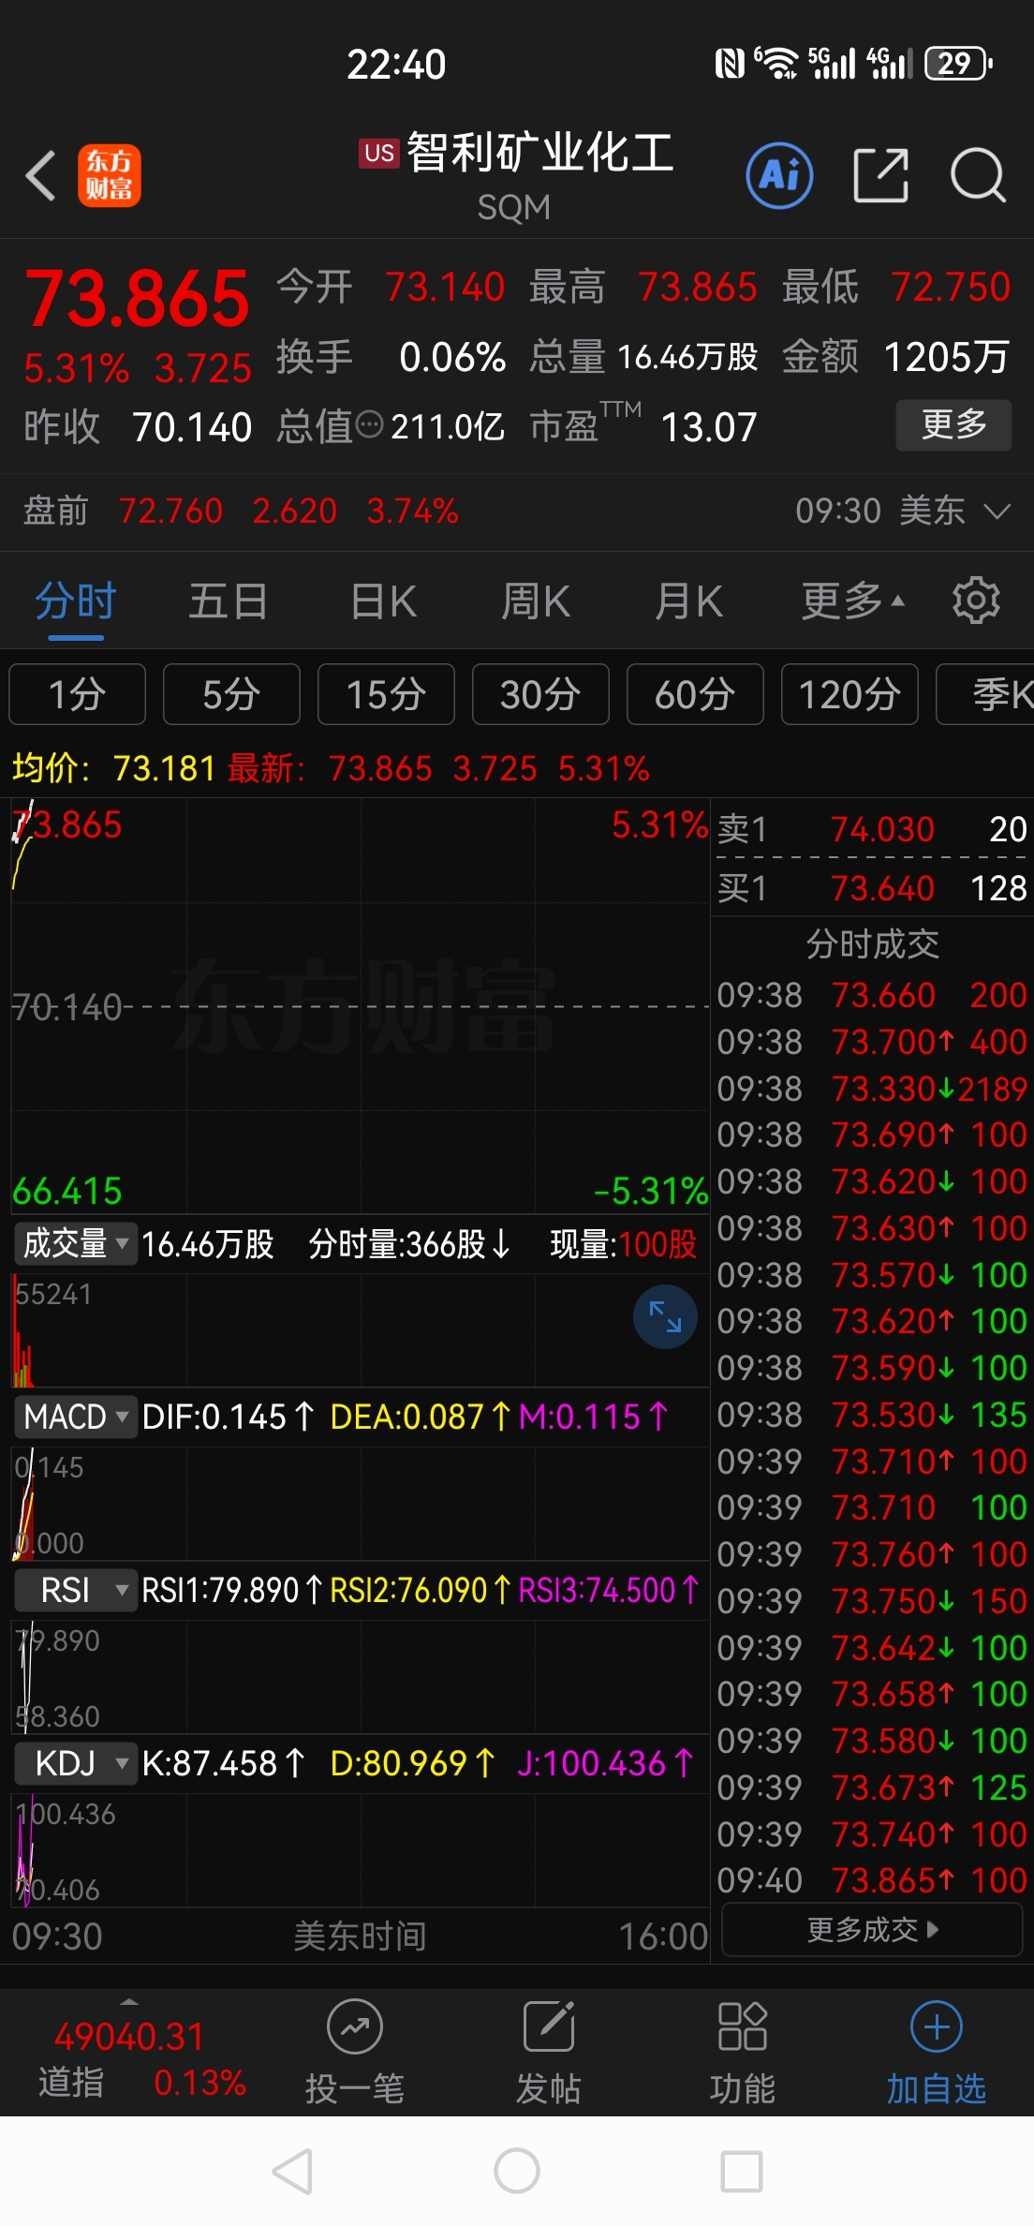
Task: Switch to the 周K tab
Action: pyautogui.click(x=536, y=601)
